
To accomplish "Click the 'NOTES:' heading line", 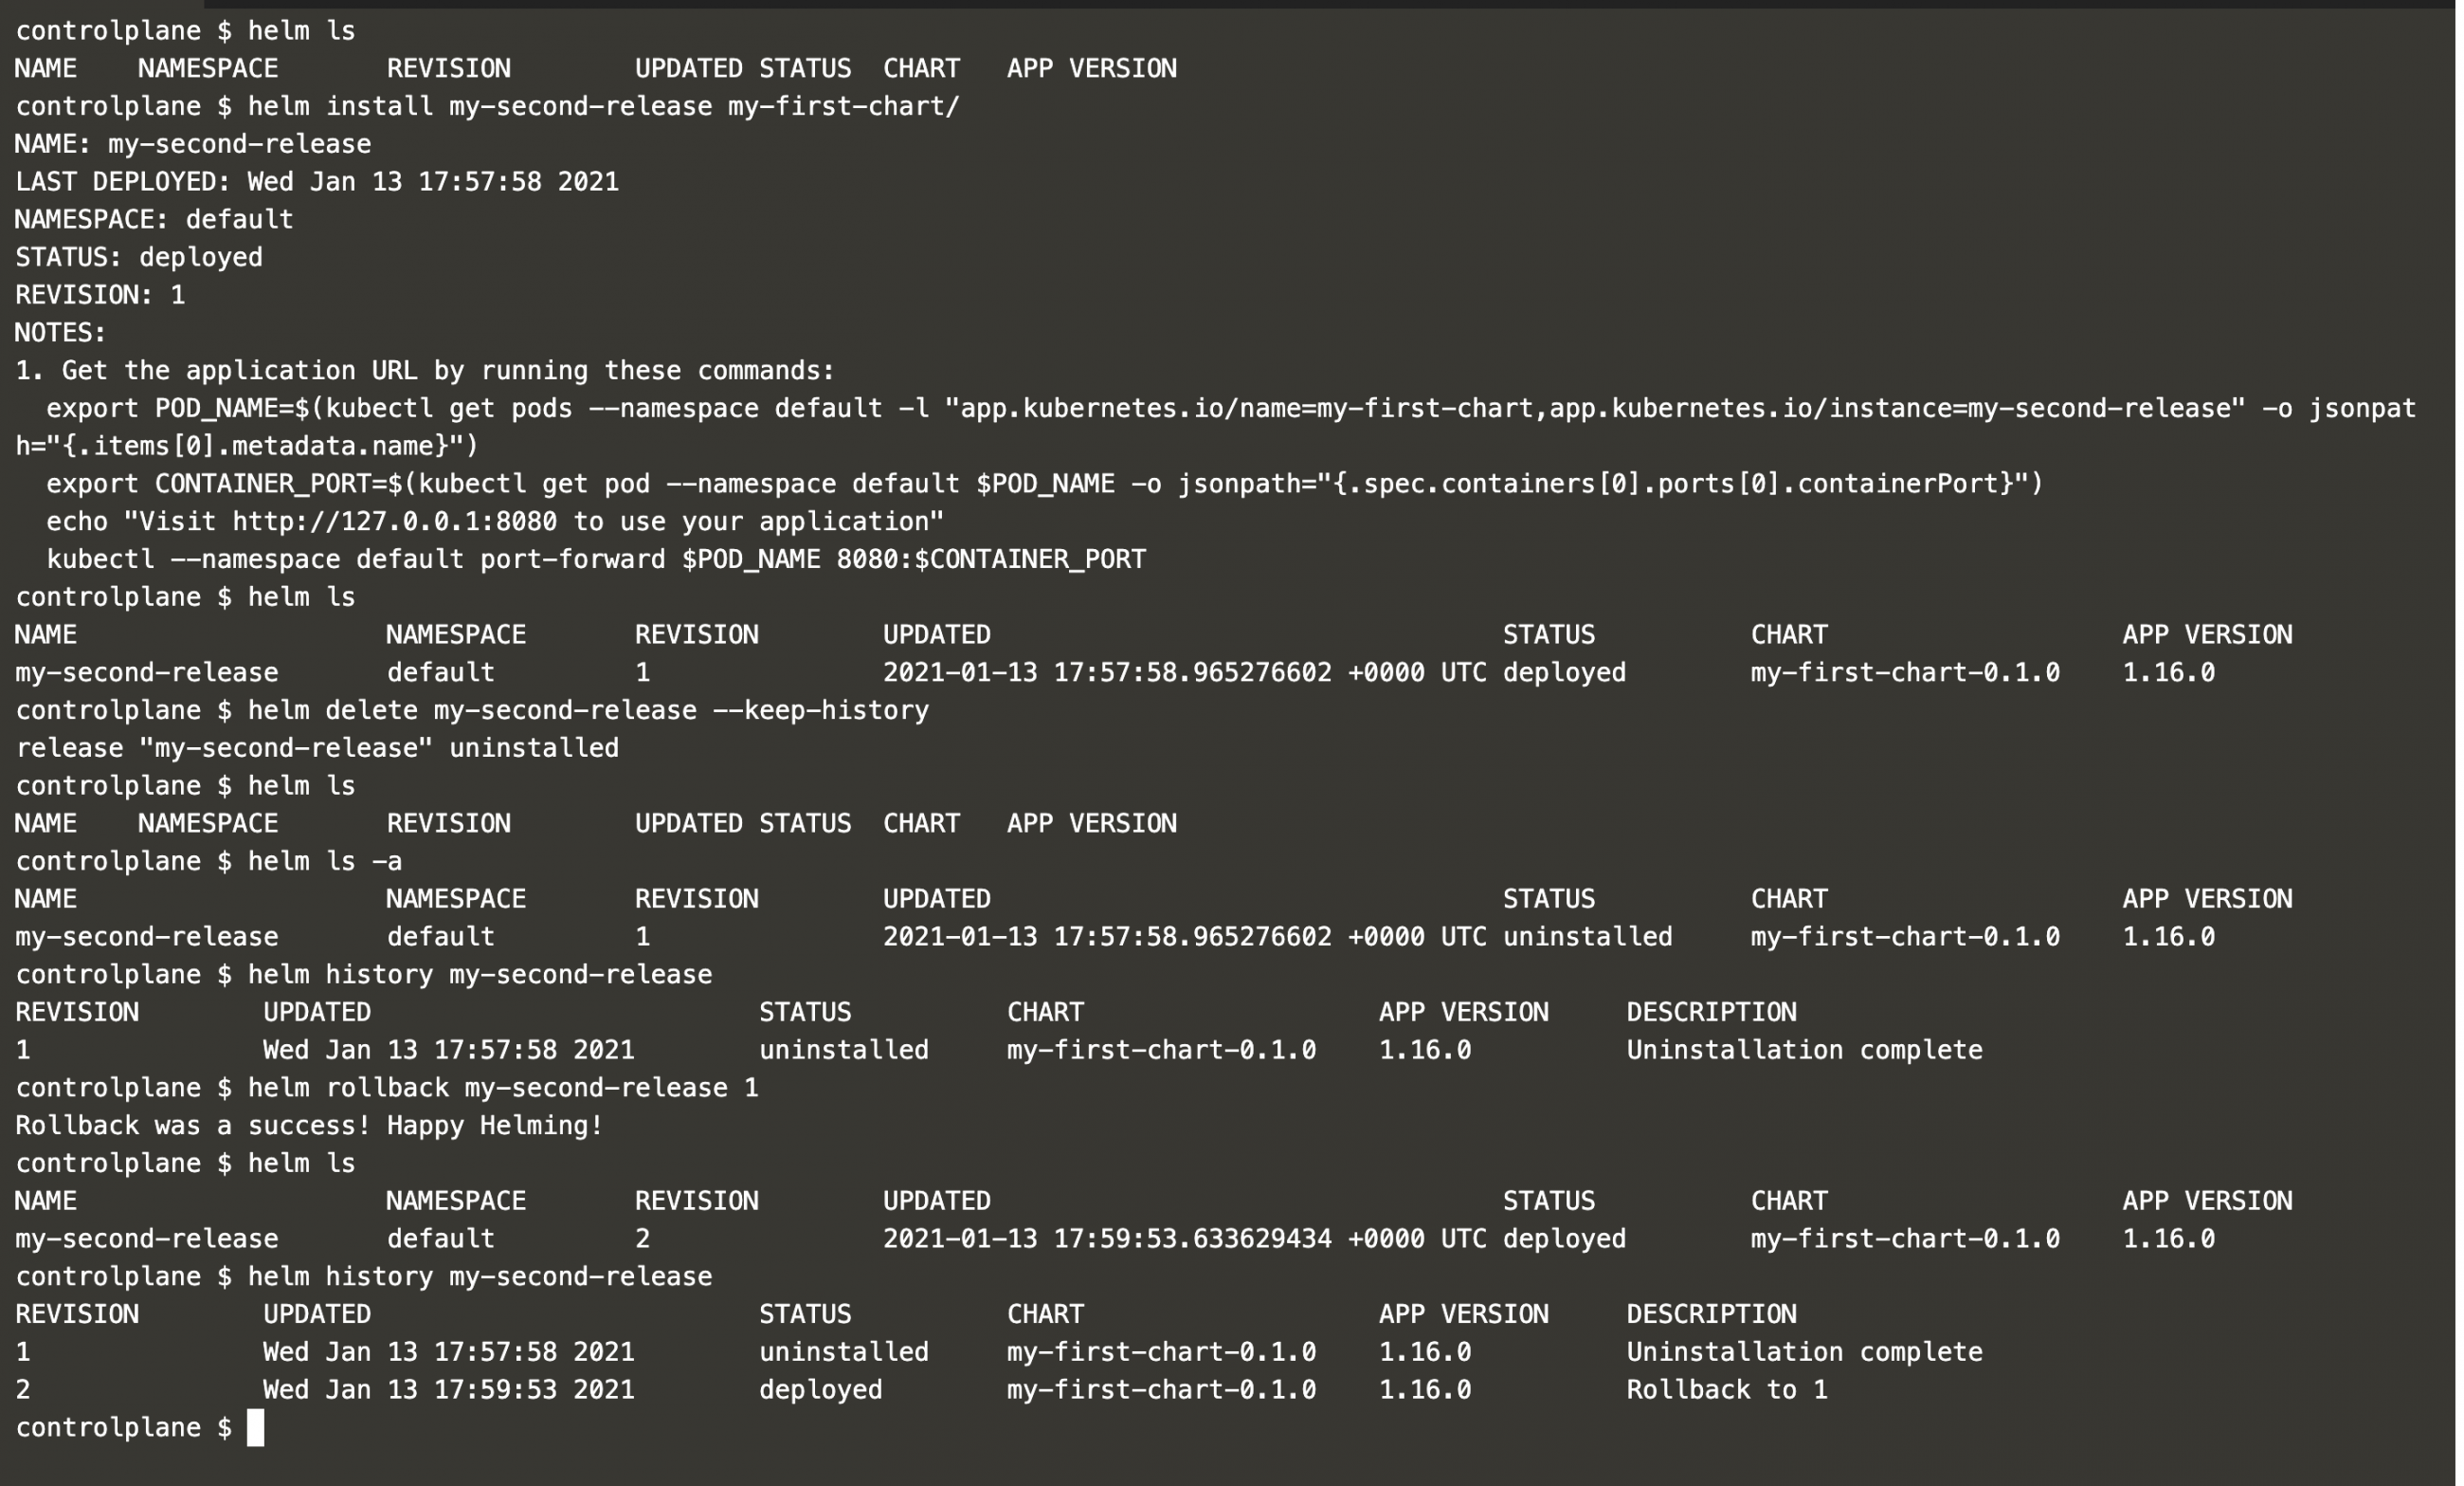I will click(60, 332).
